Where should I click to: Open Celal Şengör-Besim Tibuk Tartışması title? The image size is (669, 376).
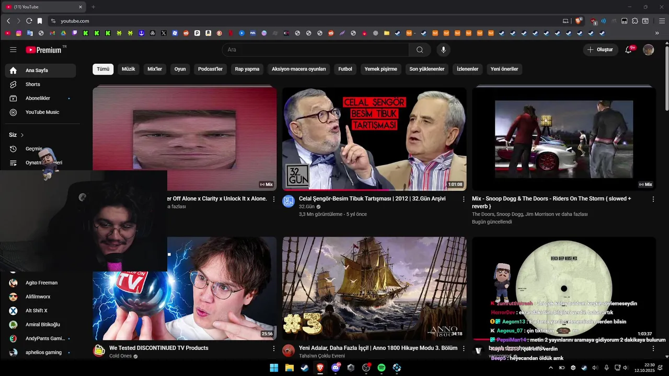372,199
